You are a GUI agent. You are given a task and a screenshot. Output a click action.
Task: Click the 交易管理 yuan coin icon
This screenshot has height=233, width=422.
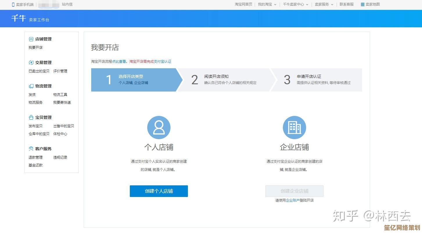(x=31, y=63)
